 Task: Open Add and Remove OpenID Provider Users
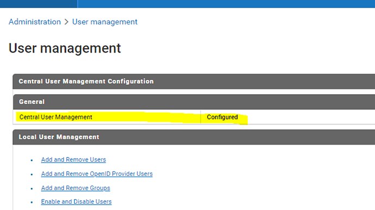(97, 174)
